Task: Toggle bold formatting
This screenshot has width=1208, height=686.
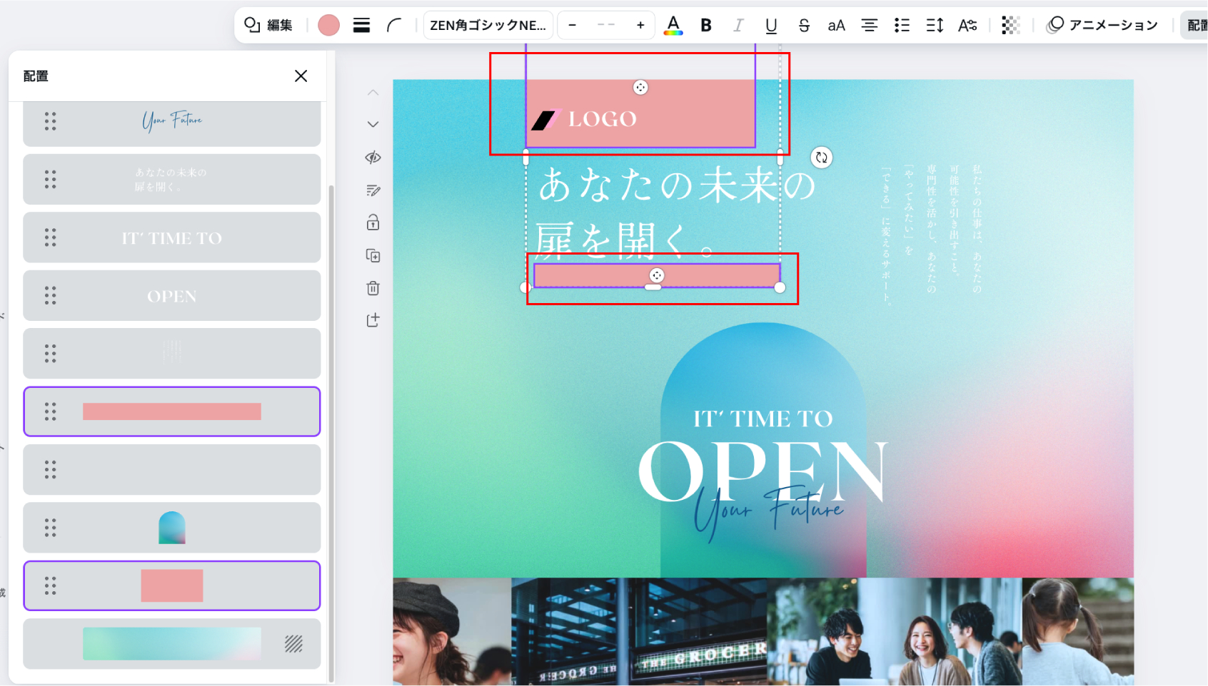Action: coord(705,25)
